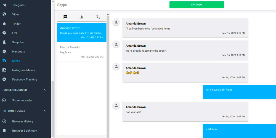Collapse the INTERNET USAGE section
This screenshot has width=276, height=138.
tap(45, 111)
